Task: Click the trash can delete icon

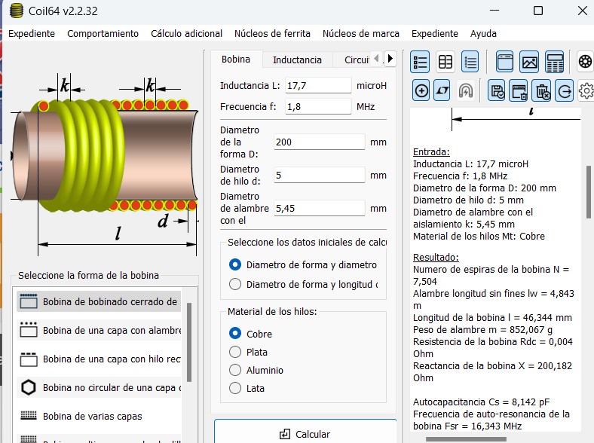Action: 542,92
